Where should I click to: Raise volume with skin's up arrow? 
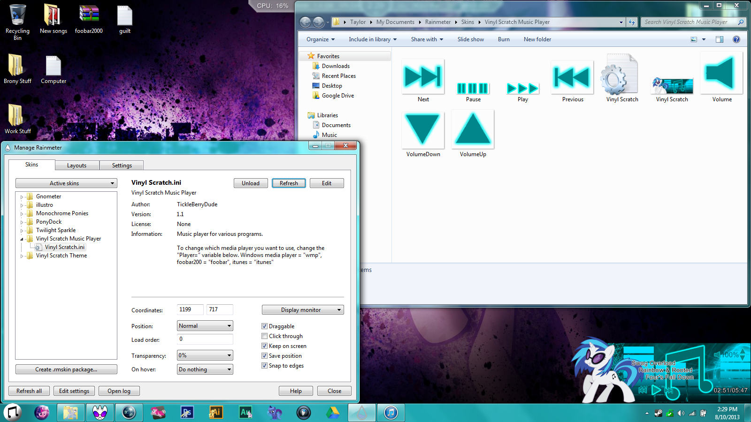coord(743,351)
